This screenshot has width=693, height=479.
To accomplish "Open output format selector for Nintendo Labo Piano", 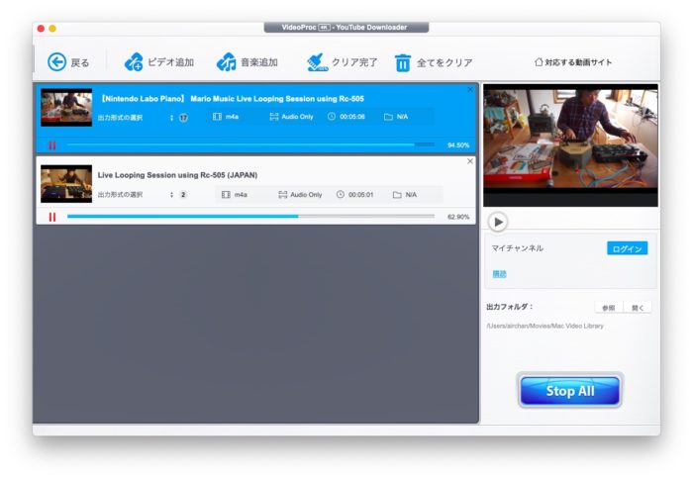I will click(x=171, y=118).
